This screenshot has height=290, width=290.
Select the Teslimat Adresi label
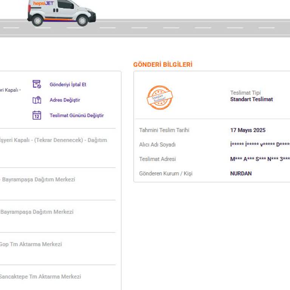pos(157,159)
